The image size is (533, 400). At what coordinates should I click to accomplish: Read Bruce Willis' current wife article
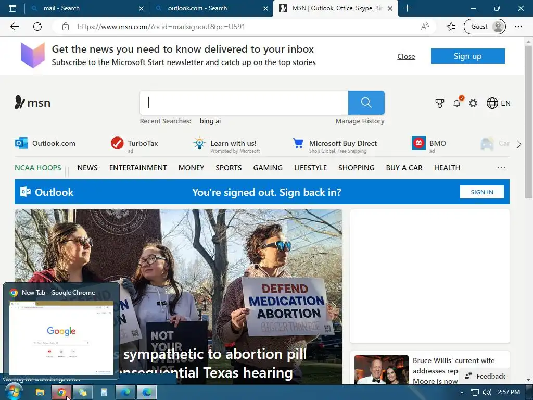pos(453,370)
